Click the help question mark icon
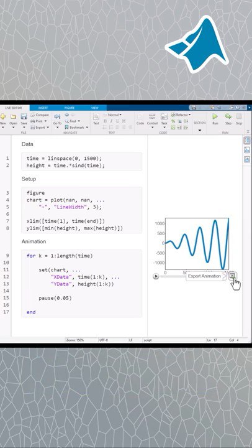Screen dimensions: 252x448 tap(237, 108)
